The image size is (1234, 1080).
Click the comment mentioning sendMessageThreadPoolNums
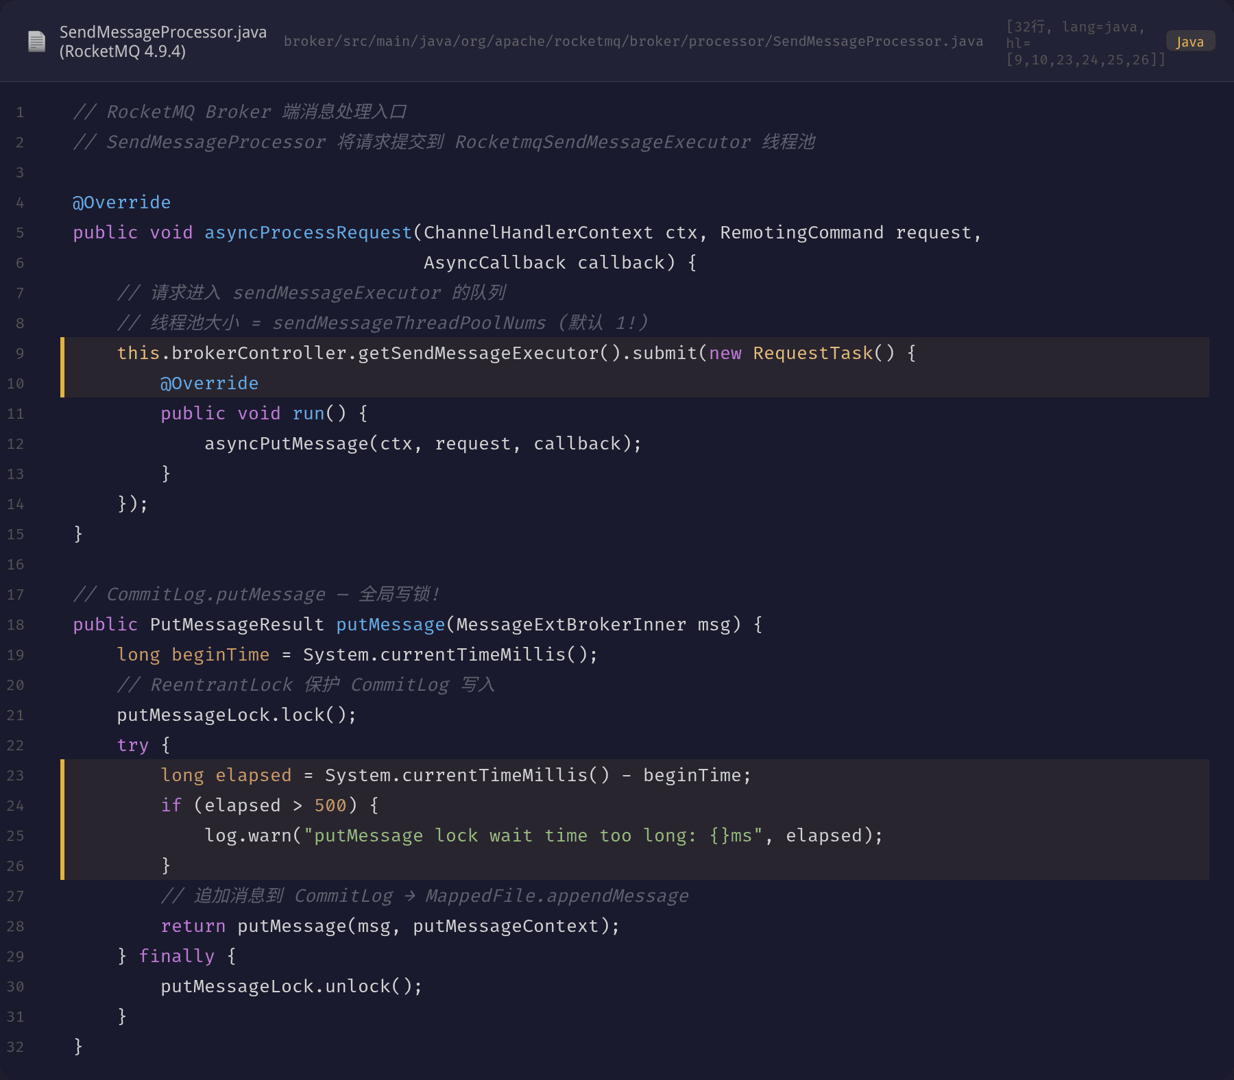coord(383,323)
